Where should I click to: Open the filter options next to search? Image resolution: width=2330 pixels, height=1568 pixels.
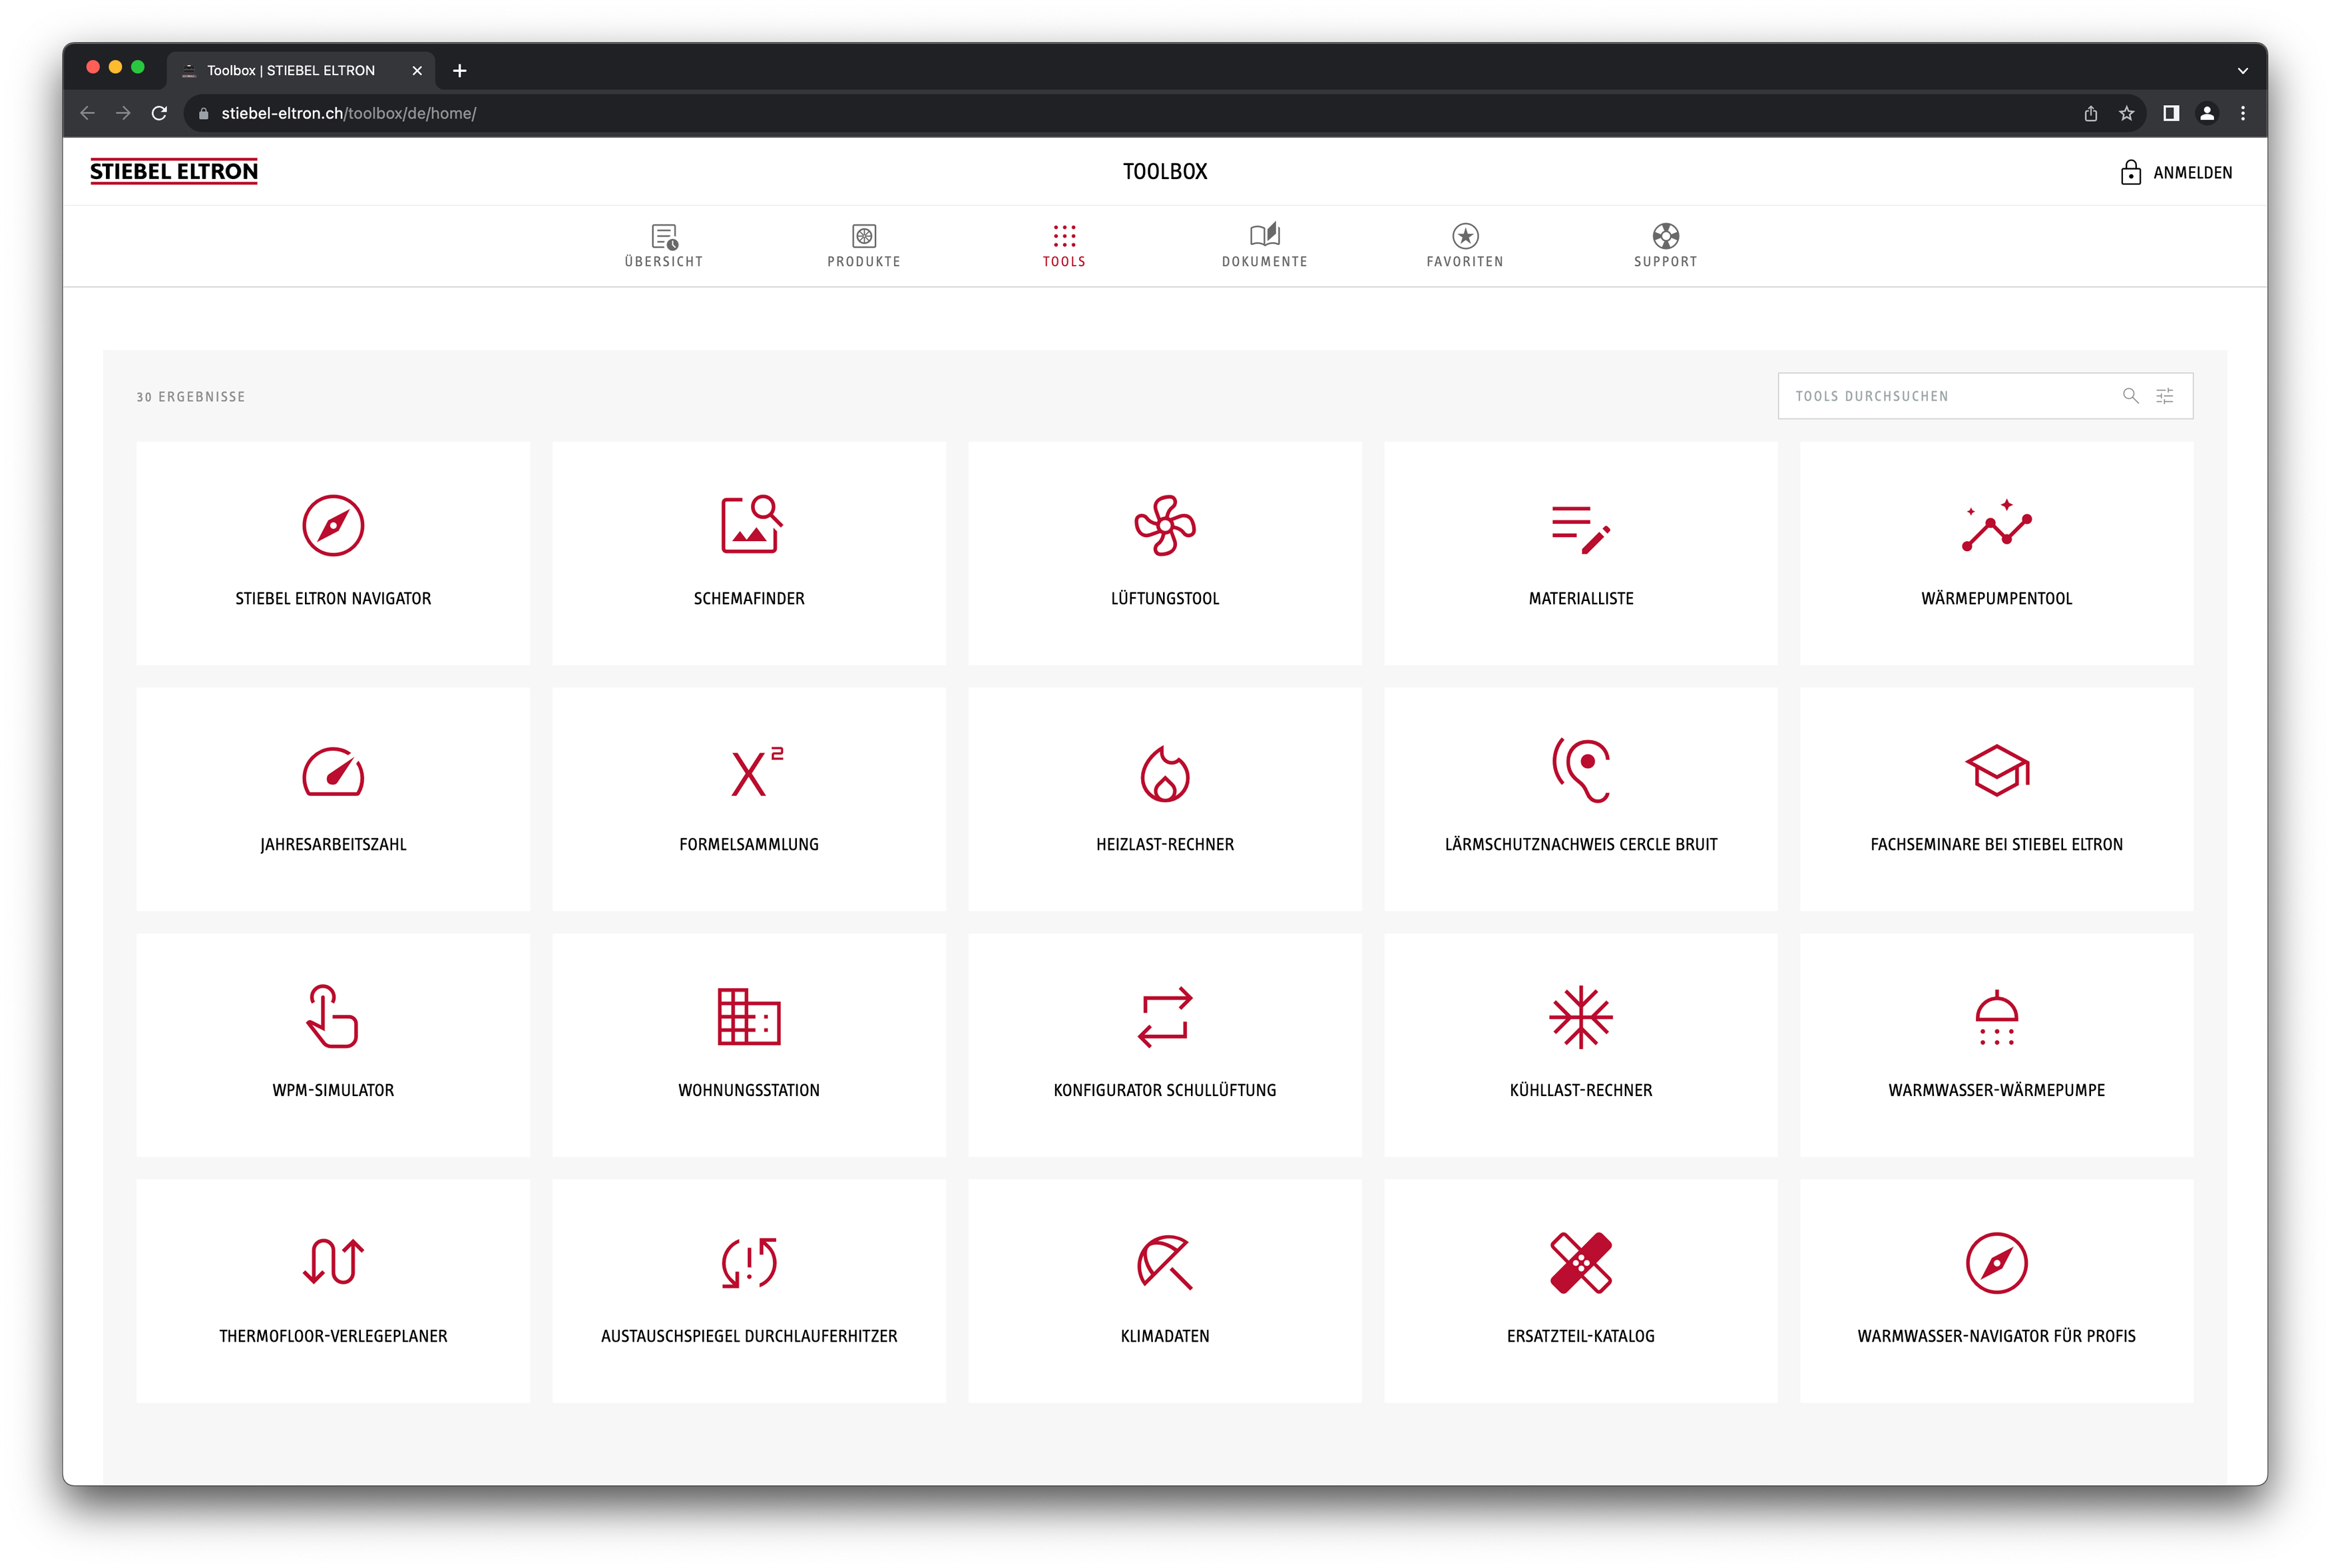[x=2165, y=396]
